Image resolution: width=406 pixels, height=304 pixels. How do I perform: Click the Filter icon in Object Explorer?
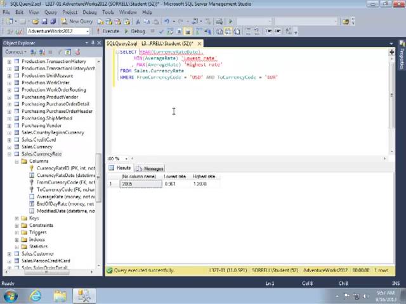[x=60, y=53]
